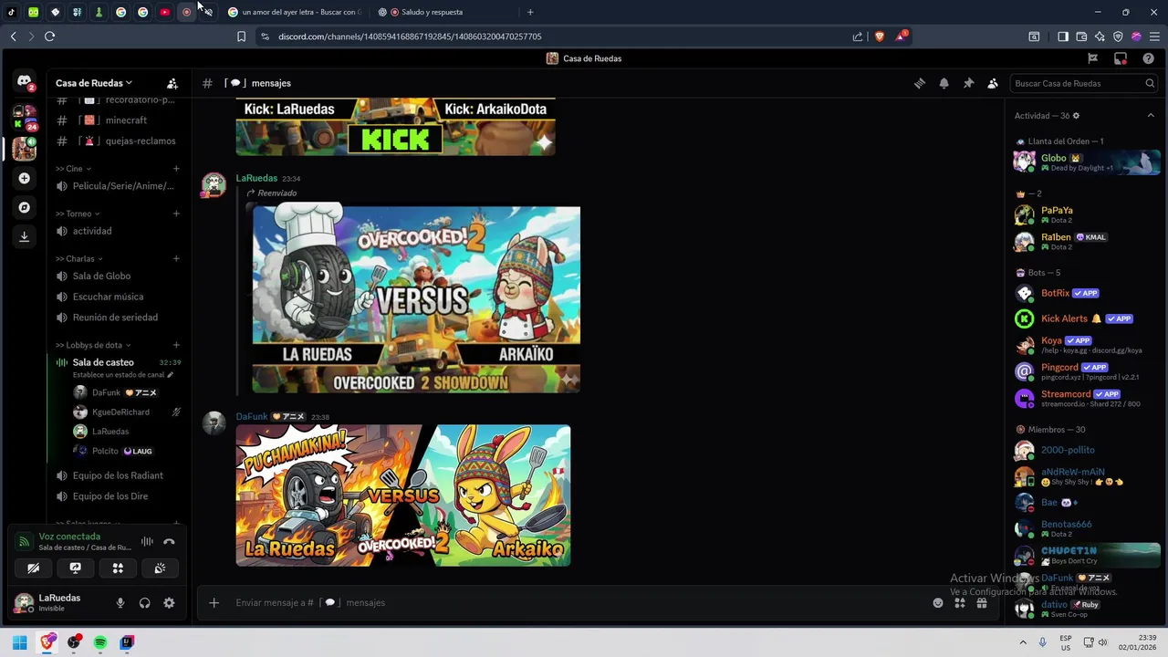The width and height of the screenshot is (1168, 657).
Task: Mute microphone in user panel
Action: pos(120,603)
